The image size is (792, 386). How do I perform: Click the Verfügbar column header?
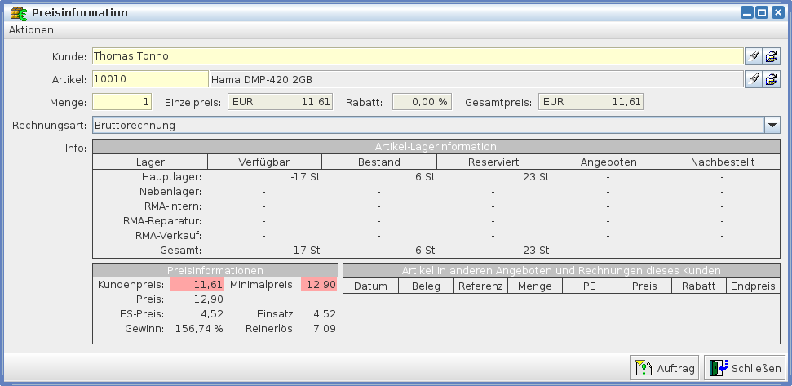[264, 162]
